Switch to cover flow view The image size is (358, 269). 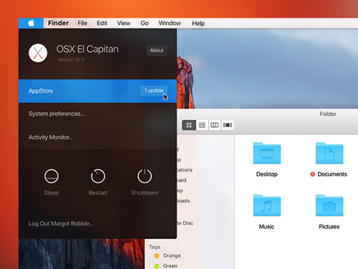[228, 125]
